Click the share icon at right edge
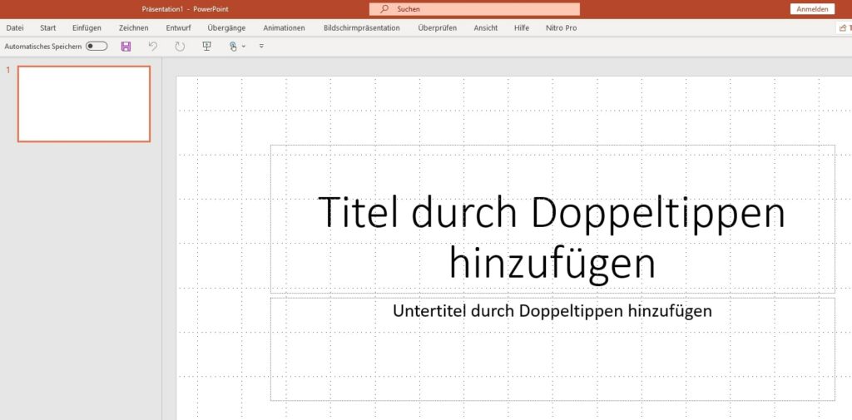The height and width of the screenshot is (420, 852). (x=843, y=27)
